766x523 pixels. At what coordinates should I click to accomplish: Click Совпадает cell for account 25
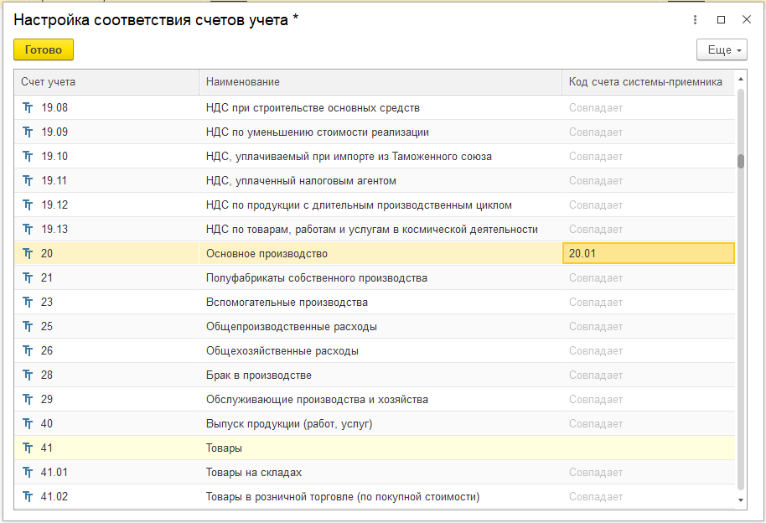point(649,327)
